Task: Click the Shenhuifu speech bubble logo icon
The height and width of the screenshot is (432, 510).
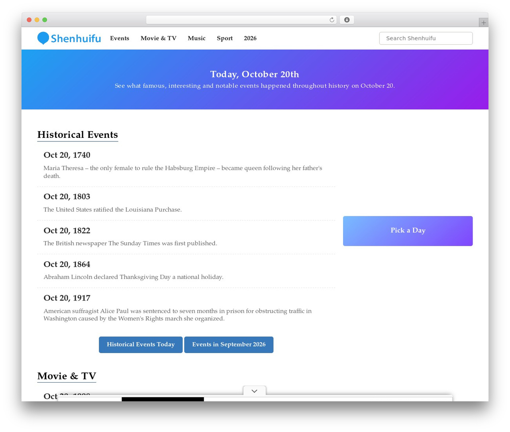Action: pos(43,38)
